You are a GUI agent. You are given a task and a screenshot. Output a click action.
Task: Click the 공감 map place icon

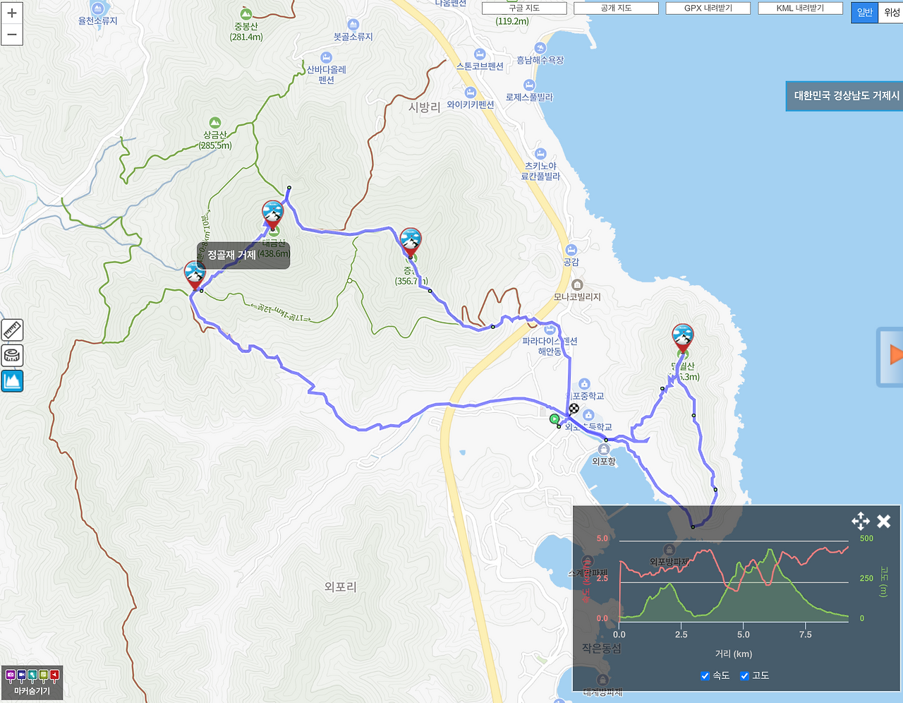[x=571, y=250]
